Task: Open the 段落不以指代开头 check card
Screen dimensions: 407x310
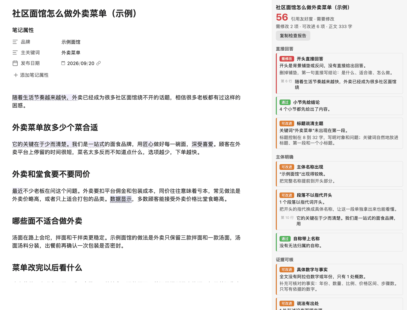Action: click(339, 210)
